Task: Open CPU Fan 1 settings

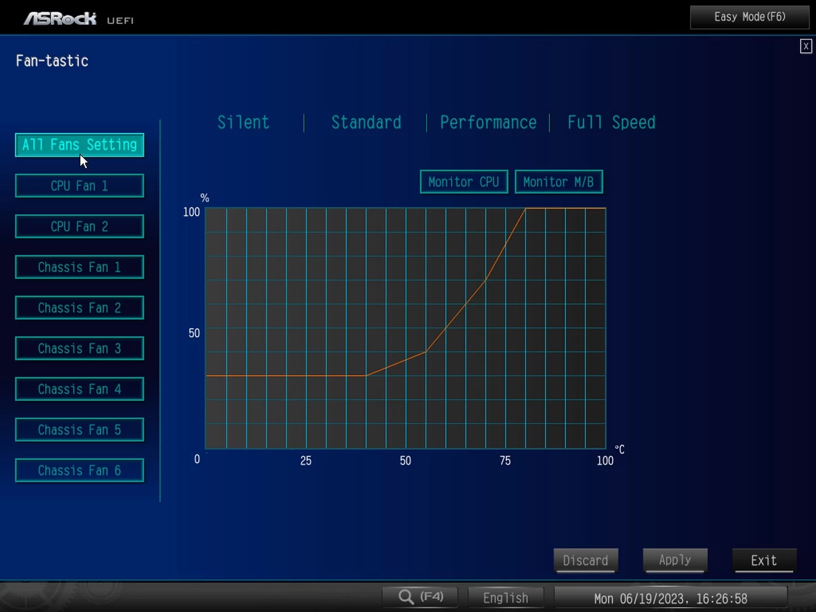Action: (79, 186)
